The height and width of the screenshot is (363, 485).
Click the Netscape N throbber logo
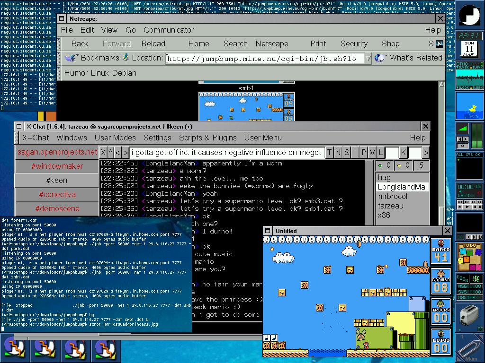(440, 44)
